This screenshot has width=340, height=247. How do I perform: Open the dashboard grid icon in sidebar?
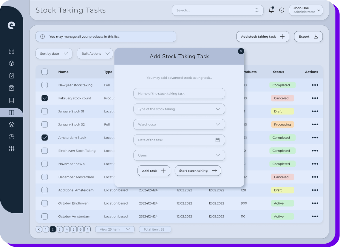[x=11, y=51]
